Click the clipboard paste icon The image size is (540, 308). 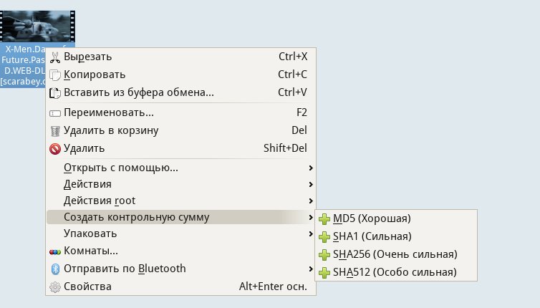[55, 92]
